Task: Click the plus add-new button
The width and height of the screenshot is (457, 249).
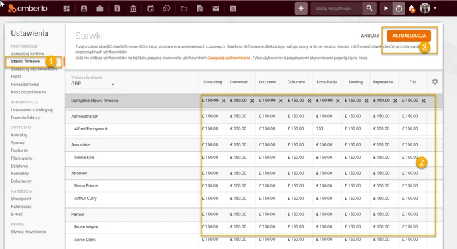Action: (301, 9)
